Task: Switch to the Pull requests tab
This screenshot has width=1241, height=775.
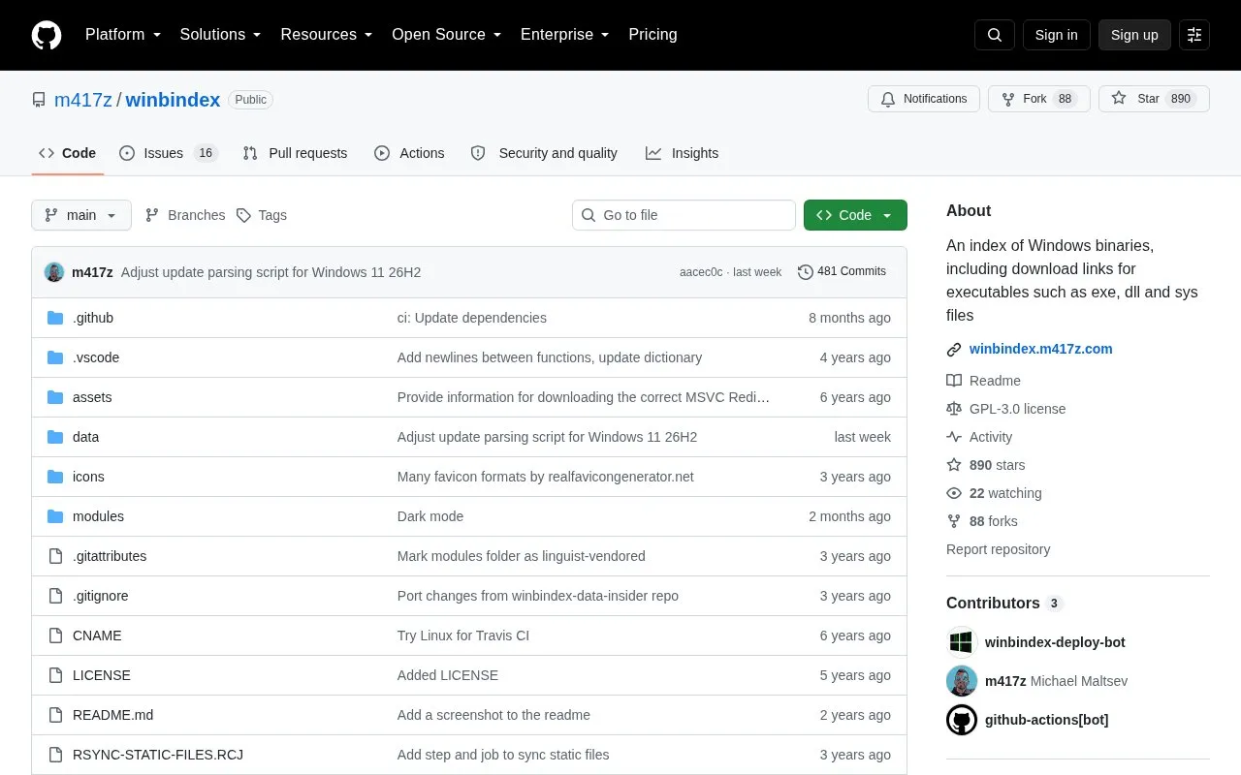Action: tap(295, 153)
